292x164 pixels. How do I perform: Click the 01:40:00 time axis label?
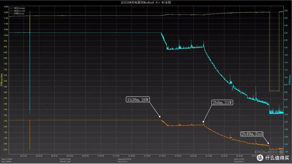(162, 156)
